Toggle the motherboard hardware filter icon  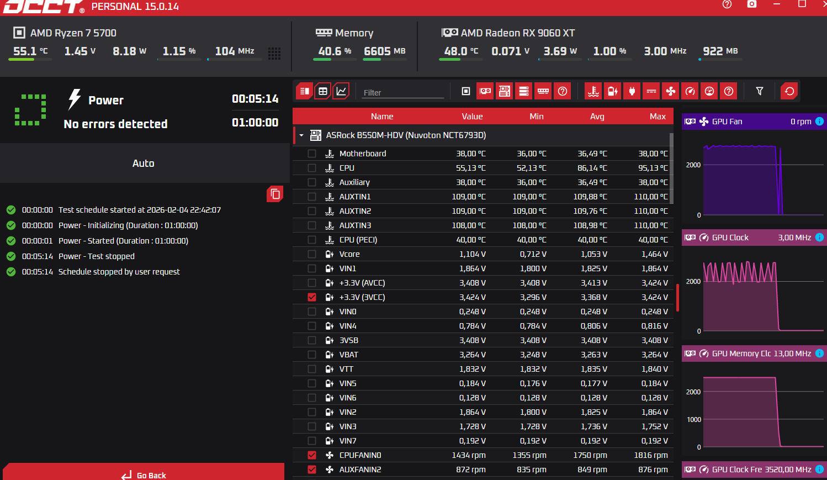pyautogui.click(x=505, y=91)
